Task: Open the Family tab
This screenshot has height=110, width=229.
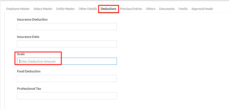Action: [183, 9]
